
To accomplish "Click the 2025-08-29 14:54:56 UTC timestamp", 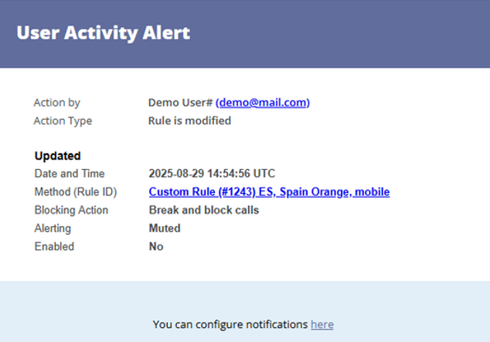I will 212,174.
